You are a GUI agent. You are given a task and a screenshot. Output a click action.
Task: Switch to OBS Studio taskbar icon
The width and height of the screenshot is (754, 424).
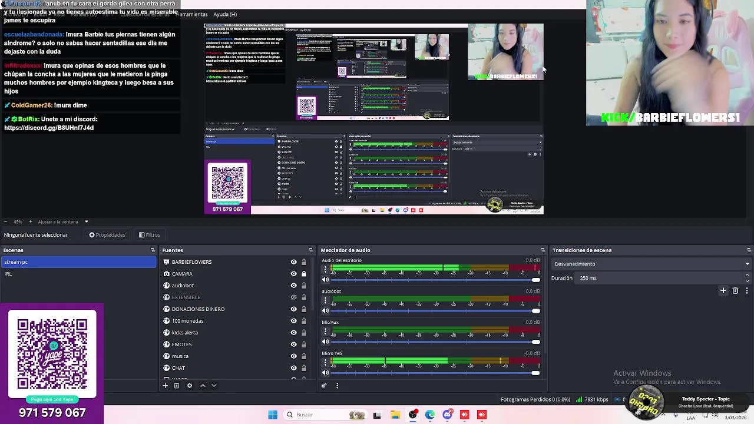click(413, 415)
